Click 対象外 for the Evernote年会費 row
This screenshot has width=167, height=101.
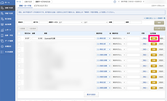coord(161,39)
